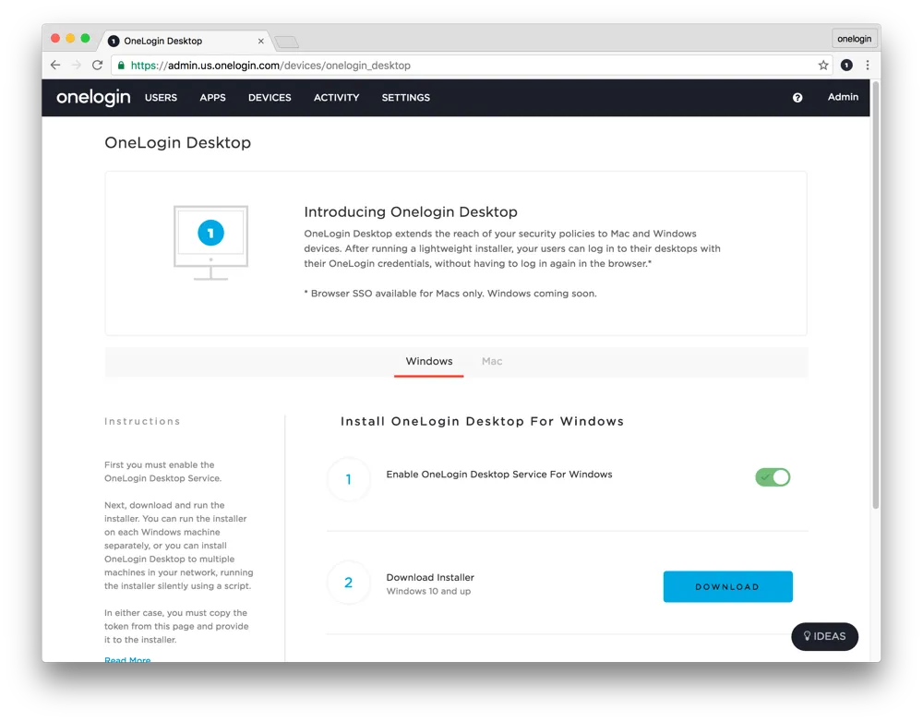Click the monitor illustration in intro card
Viewport: 923px width, 722px height.
[x=210, y=242]
